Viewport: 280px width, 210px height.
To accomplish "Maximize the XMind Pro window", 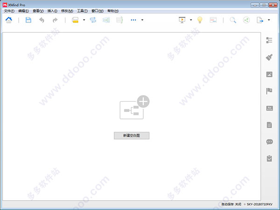I will [x=264, y=5].
